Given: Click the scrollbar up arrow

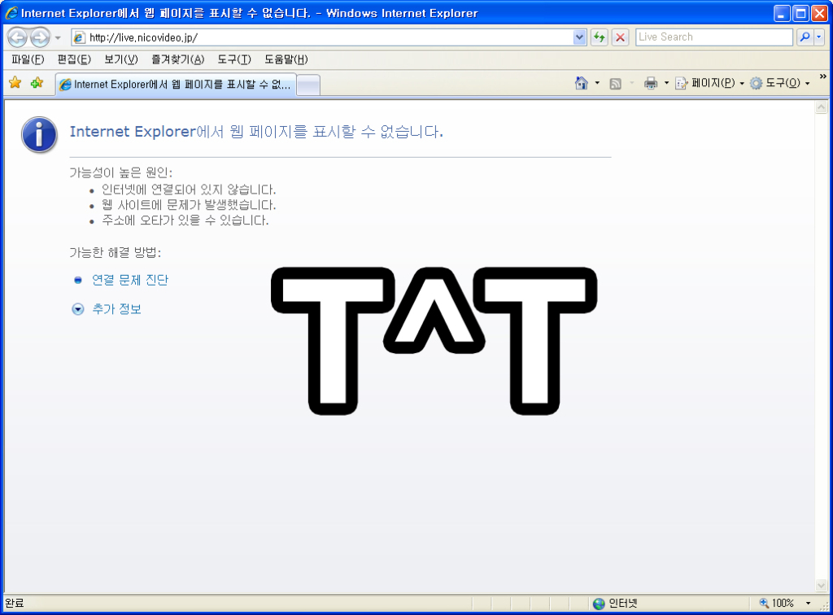Looking at the screenshot, I should tap(821, 108).
